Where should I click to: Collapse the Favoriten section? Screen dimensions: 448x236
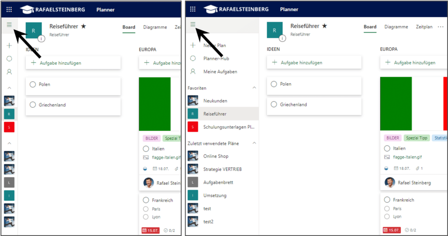(254, 88)
